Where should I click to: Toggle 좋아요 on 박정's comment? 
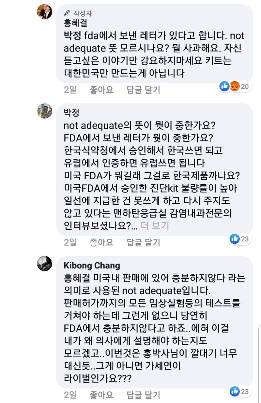tap(101, 242)
